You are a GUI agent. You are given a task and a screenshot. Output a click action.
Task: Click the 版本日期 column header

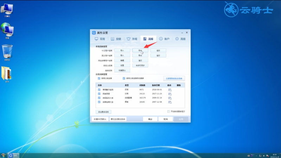point(156,85)
